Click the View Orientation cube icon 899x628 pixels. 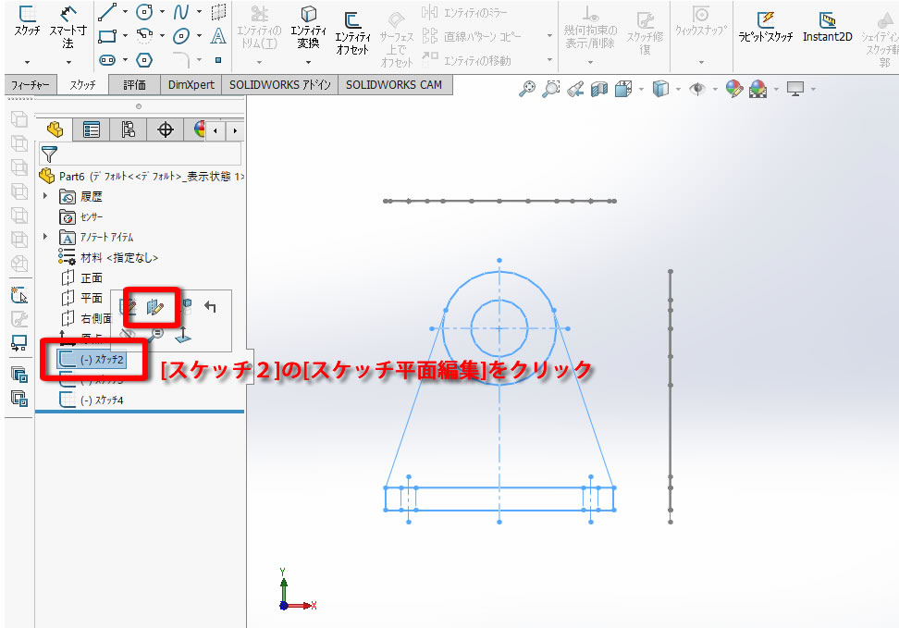pyautogui.click(x=623, y=89)
